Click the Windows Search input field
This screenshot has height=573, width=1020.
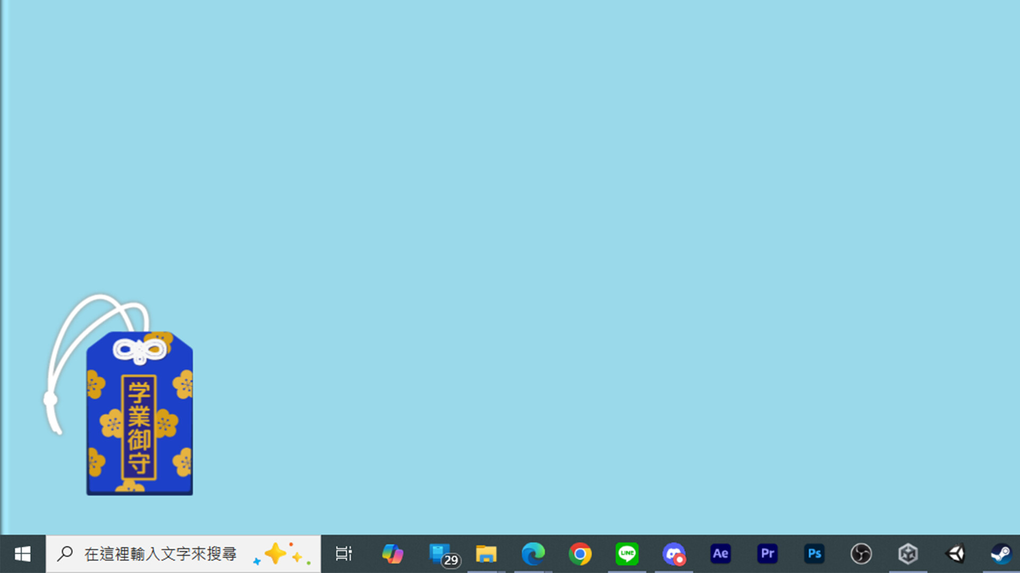(x=159, y=554)
